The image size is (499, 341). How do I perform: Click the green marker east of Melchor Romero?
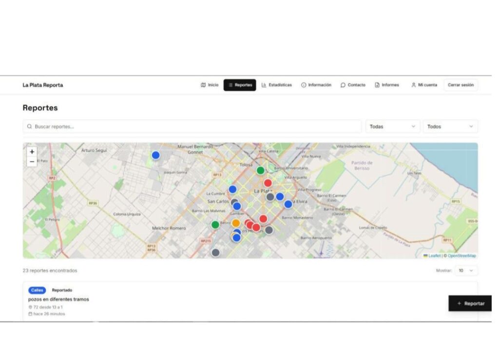tap(215, 225)
